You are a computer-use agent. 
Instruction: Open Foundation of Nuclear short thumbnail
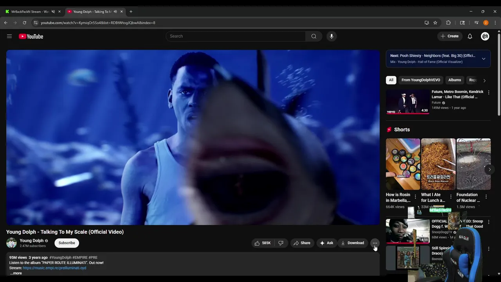(x=473, y=164)
